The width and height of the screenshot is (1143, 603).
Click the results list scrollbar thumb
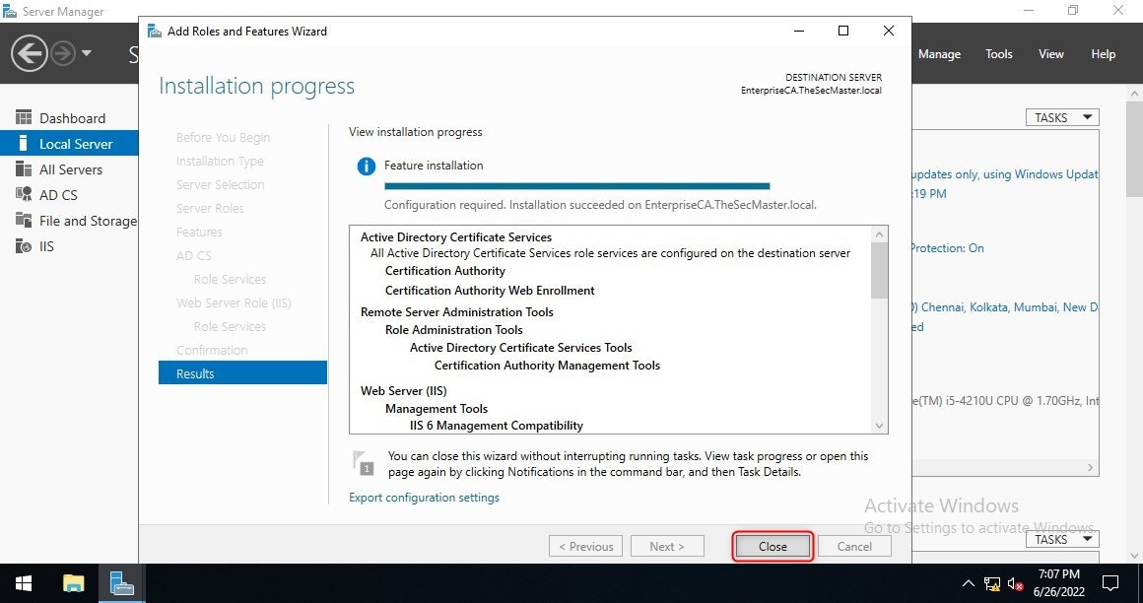880,270
